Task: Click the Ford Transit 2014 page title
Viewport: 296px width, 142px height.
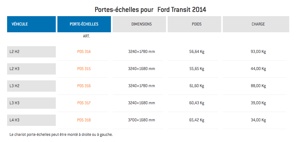Action: tap(150, 9)
